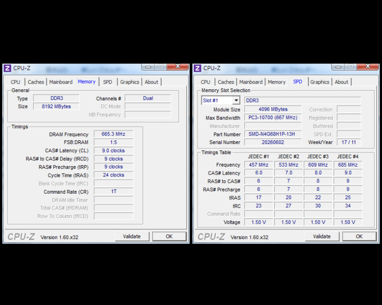Screen dimensions: 382x305
Task: Click the Part Number SMD-N4G68H1P-13H
Action: point(273,134)
